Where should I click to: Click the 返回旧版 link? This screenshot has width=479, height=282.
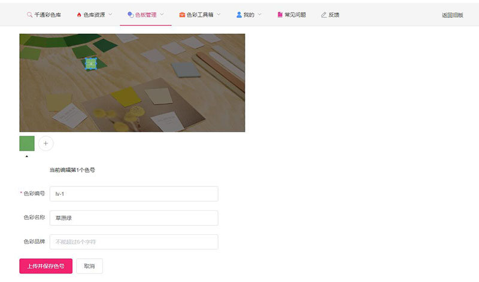pyautogui.click(x=452, y=15)
